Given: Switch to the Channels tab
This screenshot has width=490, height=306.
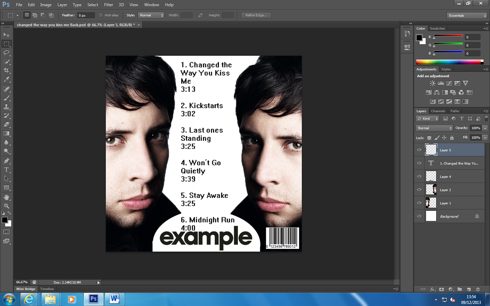Looking at the screenshot, I should [x=438, y=111].
